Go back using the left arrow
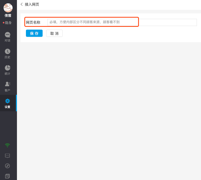The width and height of the screenshot is (201, 180). pos(22,4)
